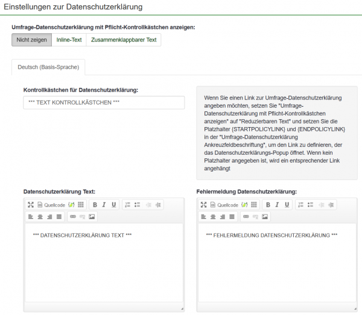The image size is (362, 315).
Task: Apply italic in the Datenschutzerklärung Text editor
Action: (x=104, y=205)
